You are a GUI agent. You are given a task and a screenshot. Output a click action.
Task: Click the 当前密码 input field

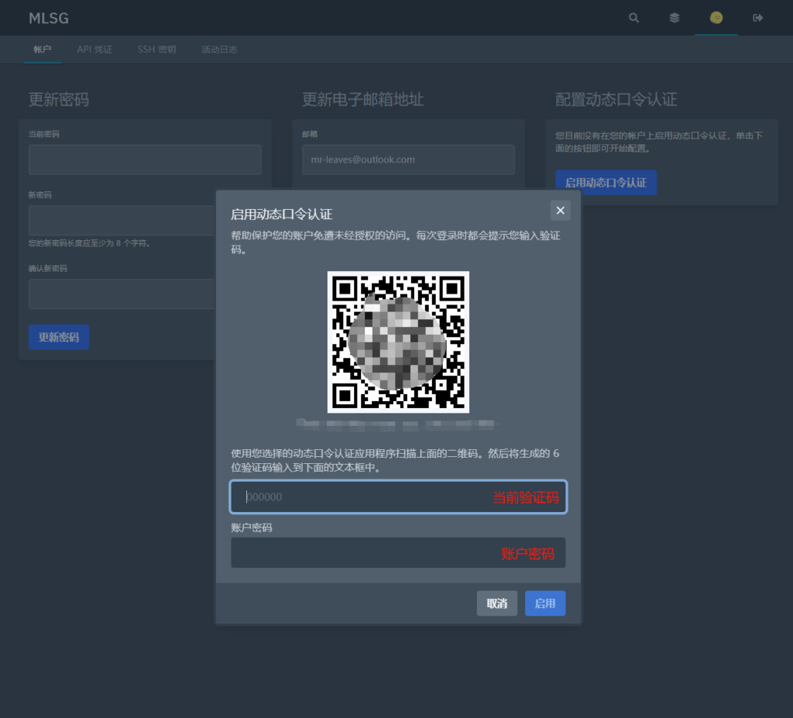[x=145, y=160]
